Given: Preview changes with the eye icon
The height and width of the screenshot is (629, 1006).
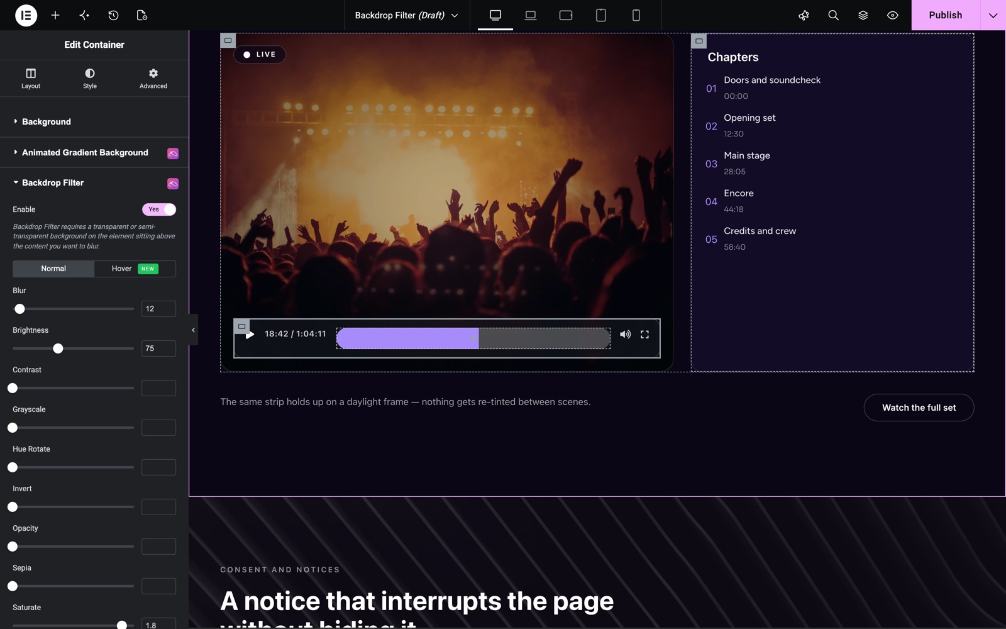Looking at the screenshot, I should click(x=892, y=15).
